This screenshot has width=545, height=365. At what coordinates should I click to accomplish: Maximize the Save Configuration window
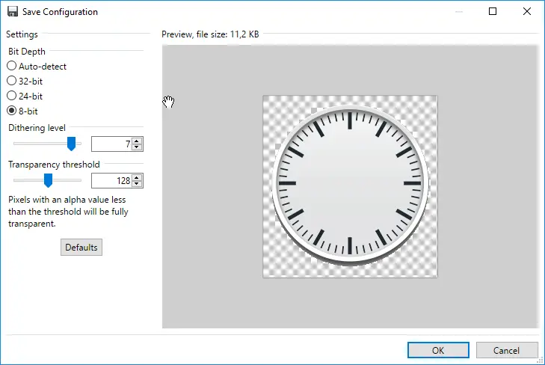[x=493, y=12]
